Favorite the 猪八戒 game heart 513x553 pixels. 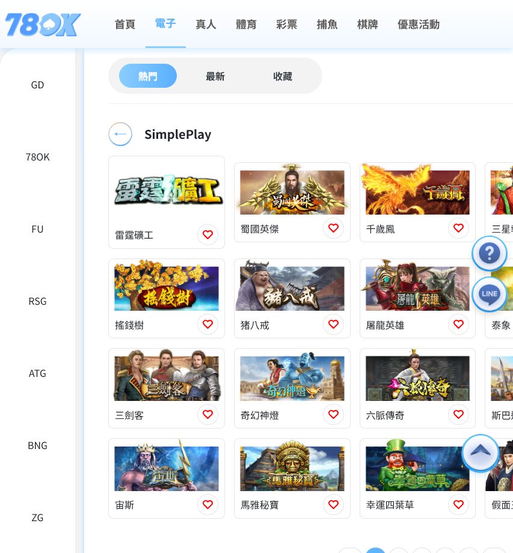pos(333,324)
